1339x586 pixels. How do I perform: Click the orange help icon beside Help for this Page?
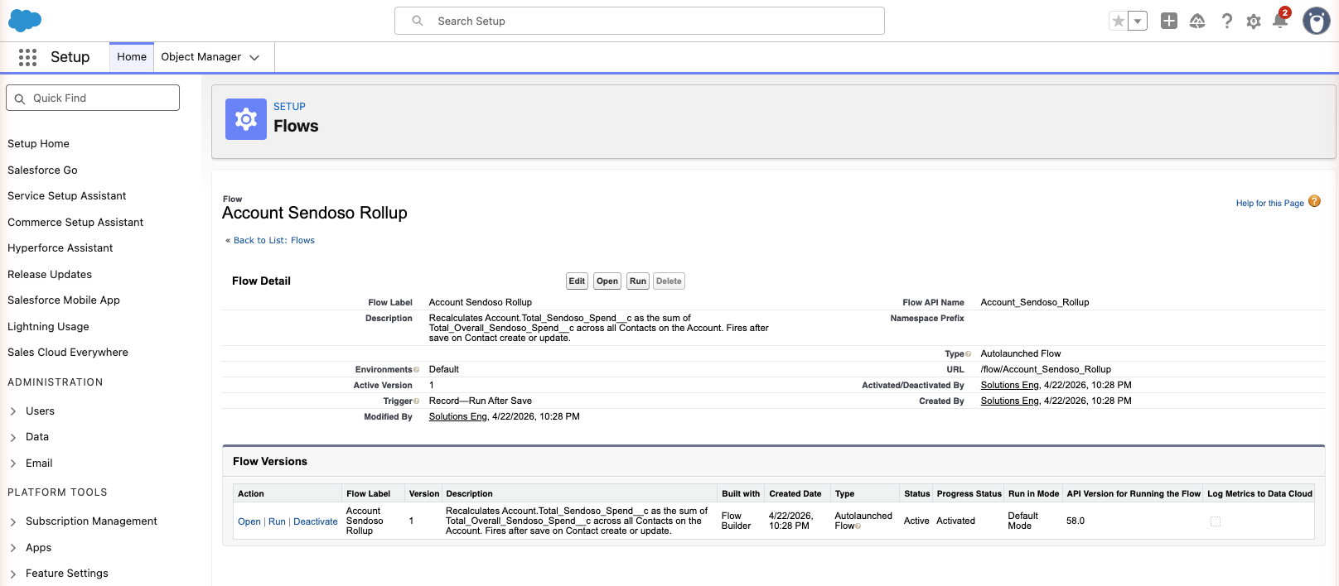point(1314,201)
